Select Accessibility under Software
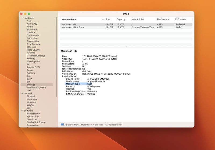The height and width of the screenshot is (150, 215). point(33,114)
